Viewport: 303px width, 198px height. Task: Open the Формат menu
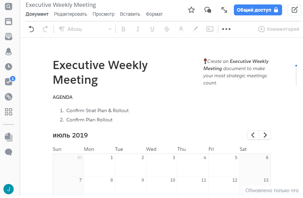tap(154, 14)
